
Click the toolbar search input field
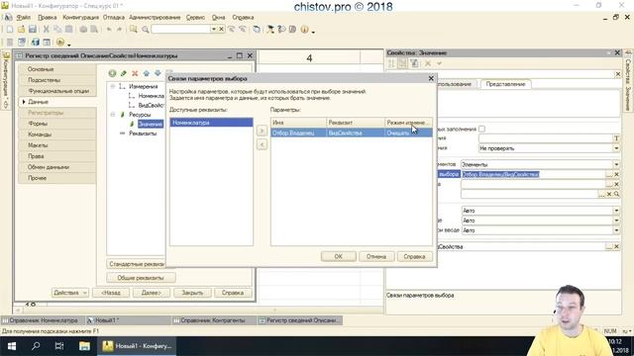click(x=180, y=29)
